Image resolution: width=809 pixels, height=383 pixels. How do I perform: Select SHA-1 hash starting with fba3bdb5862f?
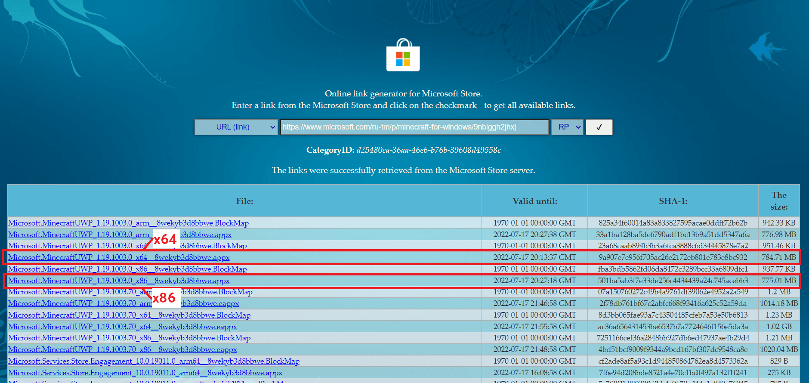coord(673,269)
